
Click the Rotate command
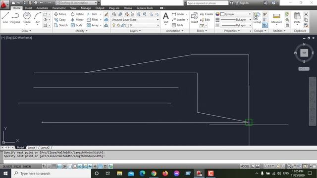[x=77, y=14]
